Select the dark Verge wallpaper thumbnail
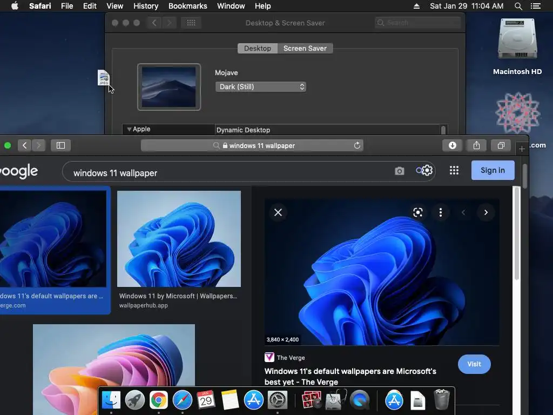 (53, 239)
